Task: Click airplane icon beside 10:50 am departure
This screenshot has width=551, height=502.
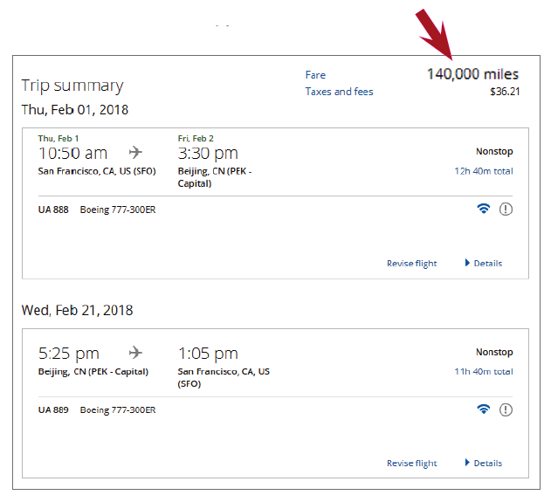Action: 135,153
